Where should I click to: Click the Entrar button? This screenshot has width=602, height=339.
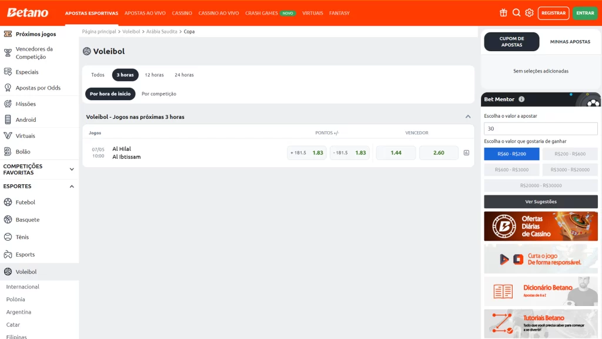pos(586,13)
